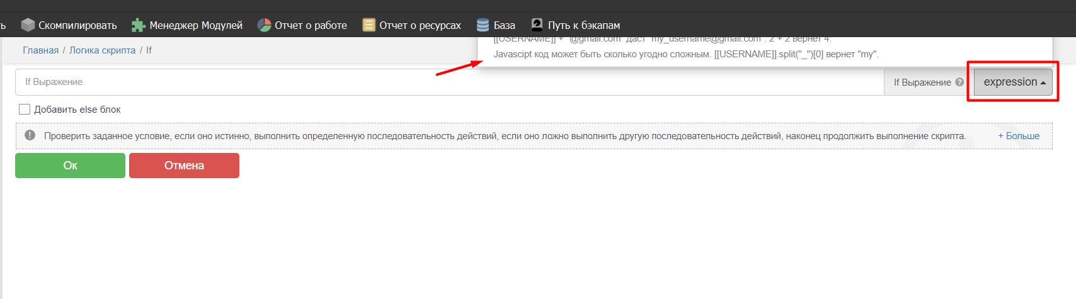Expand the description with + Больше
Viewport: 1076px width, 299px height.
coord(1019,136)
